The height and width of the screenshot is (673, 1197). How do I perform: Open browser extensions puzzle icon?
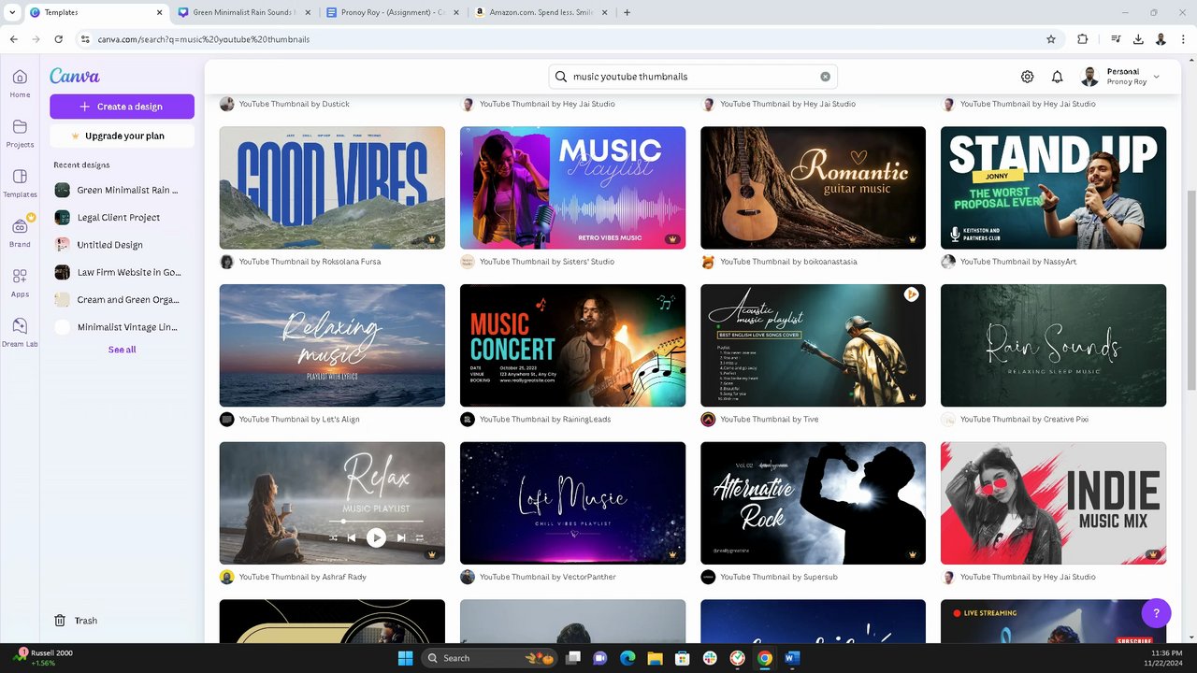[1082, 39]
